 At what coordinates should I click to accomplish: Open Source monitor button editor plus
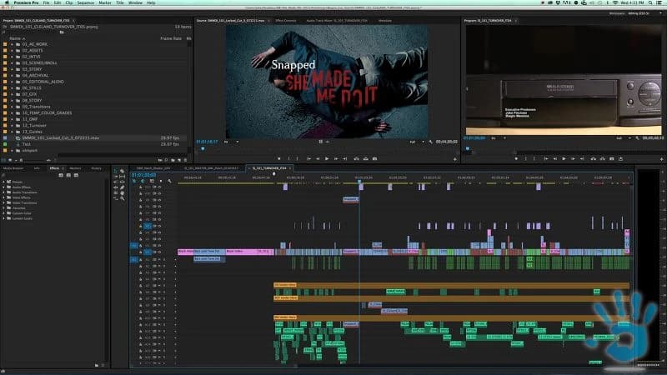(455, 159)
